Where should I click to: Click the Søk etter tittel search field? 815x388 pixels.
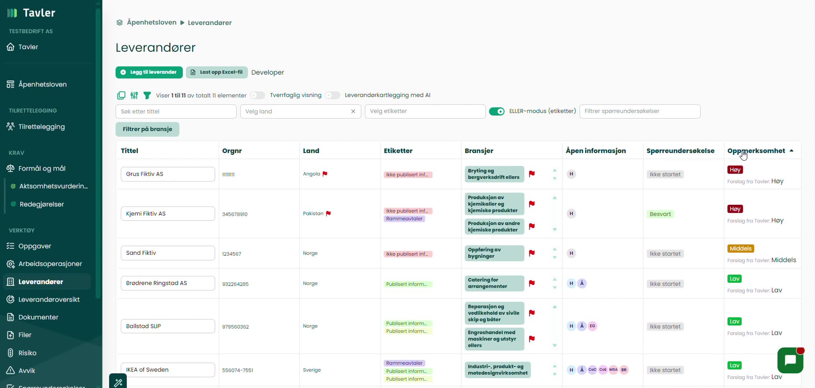coord(176,111)
